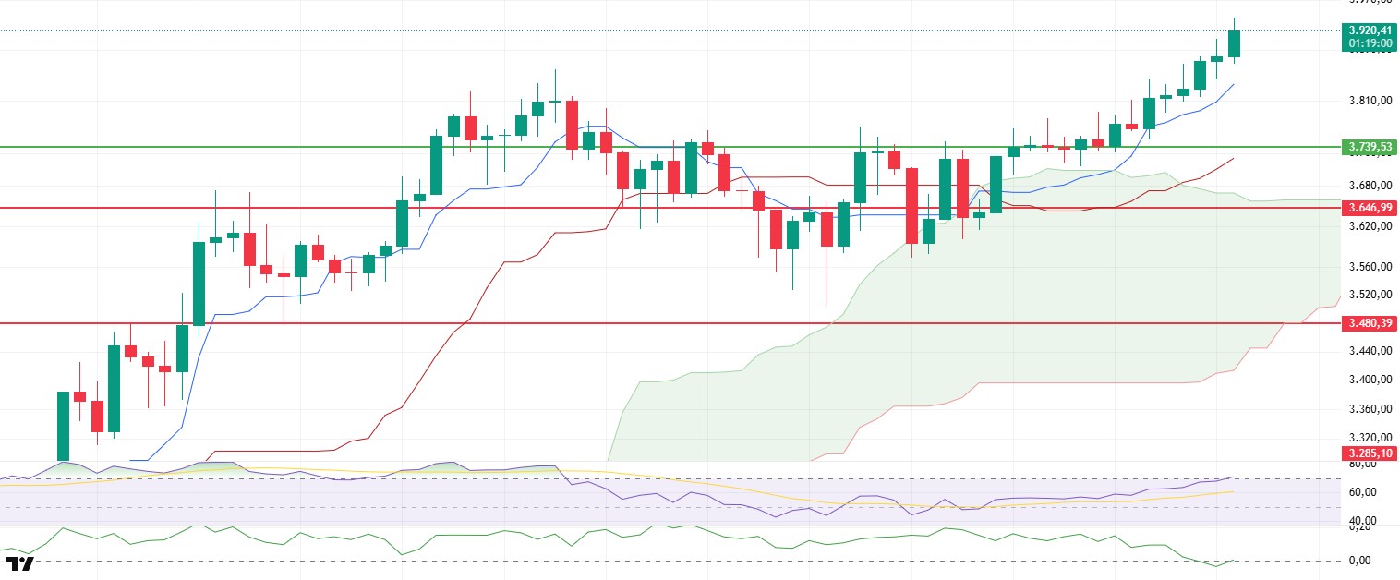Click the red 3.285,10 price tag

(1370, 453)
